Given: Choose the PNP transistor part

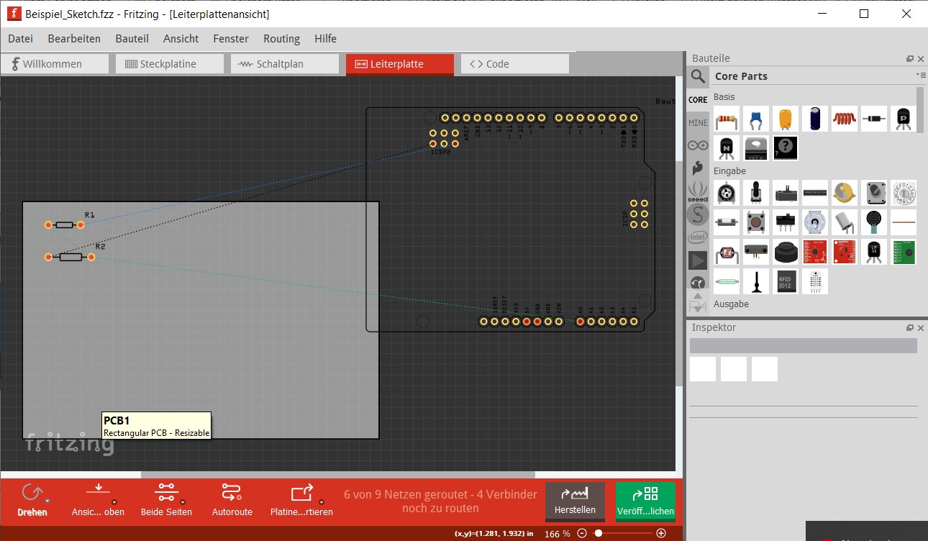Looking at the screenshot, I should (904, 119).
